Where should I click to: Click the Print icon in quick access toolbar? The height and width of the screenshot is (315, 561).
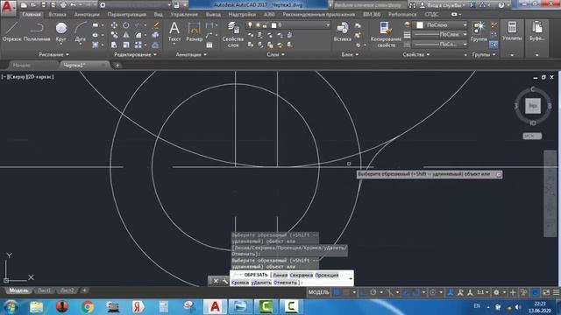pos(63,5)
